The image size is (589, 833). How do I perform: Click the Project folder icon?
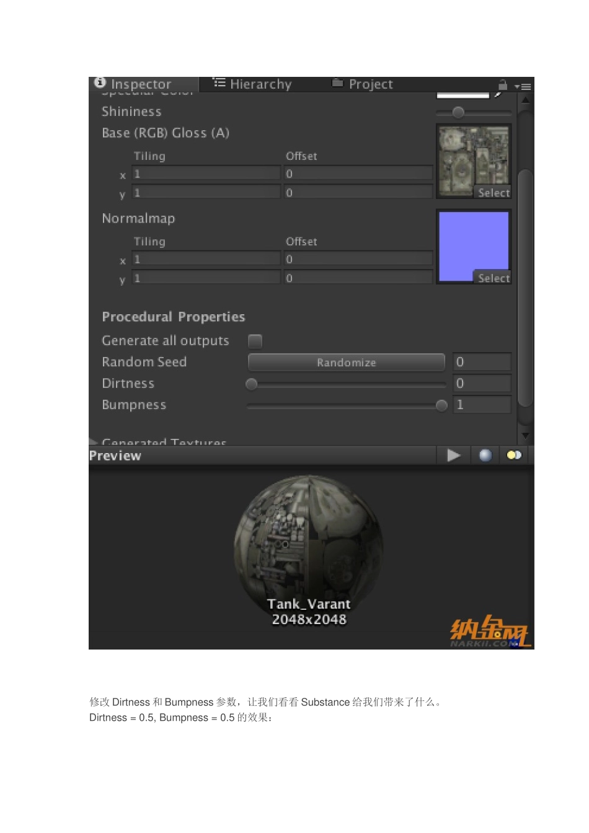coord(337,82)
